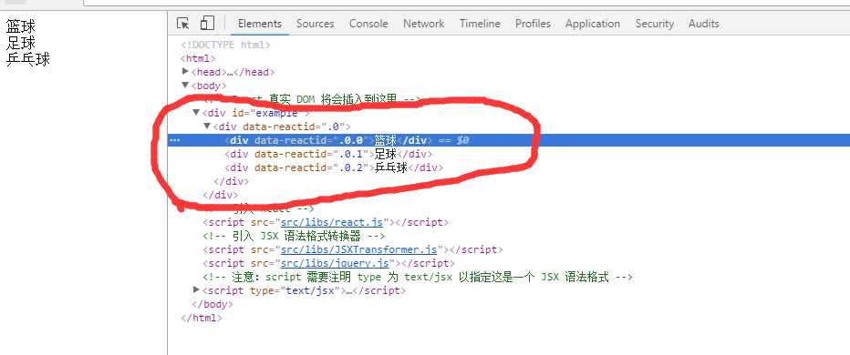Select the 注意 script type comment line
Image resolution: width=850 pixels, height=355 pixels.
[x=418, y=277]
